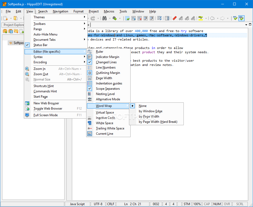Click the Ruler icon in Editor submenu

(x=90, y=52)
